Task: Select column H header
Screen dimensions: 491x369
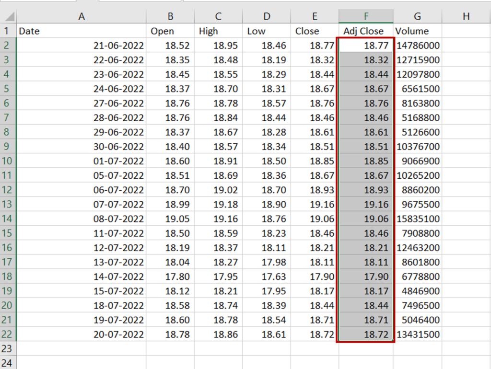Action: [x=466, y=16]
